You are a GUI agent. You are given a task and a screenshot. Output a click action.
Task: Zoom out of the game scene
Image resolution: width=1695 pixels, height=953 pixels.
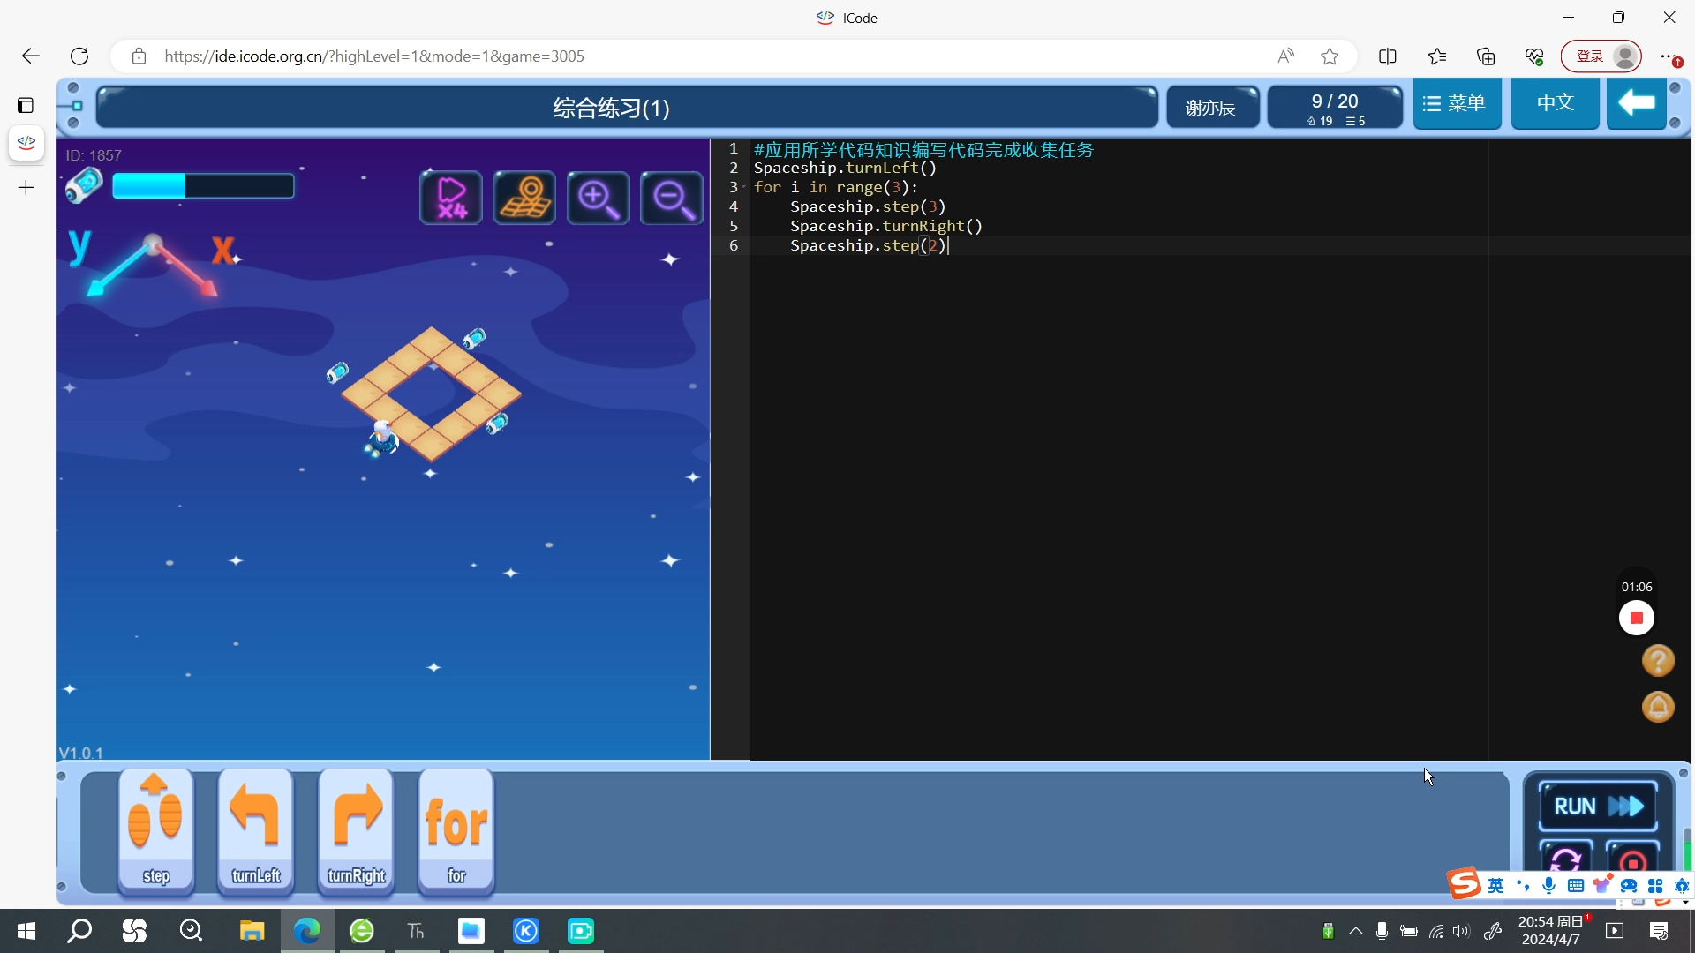pos(671,198)
